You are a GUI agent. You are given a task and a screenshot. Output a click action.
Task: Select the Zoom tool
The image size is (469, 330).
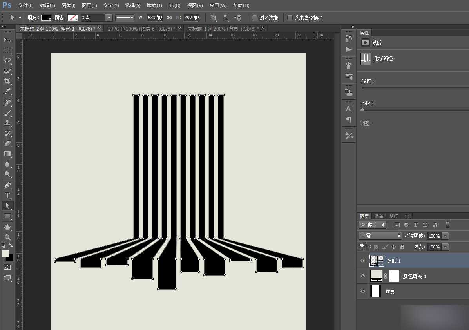pyautogui.click(x=7, y=238)
